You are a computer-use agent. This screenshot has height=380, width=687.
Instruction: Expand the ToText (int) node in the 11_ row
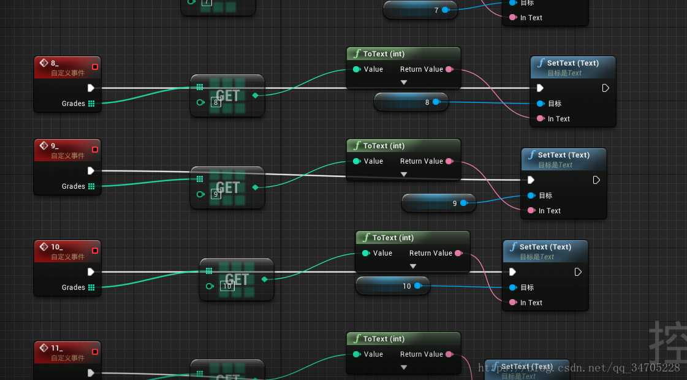[404, 367]
